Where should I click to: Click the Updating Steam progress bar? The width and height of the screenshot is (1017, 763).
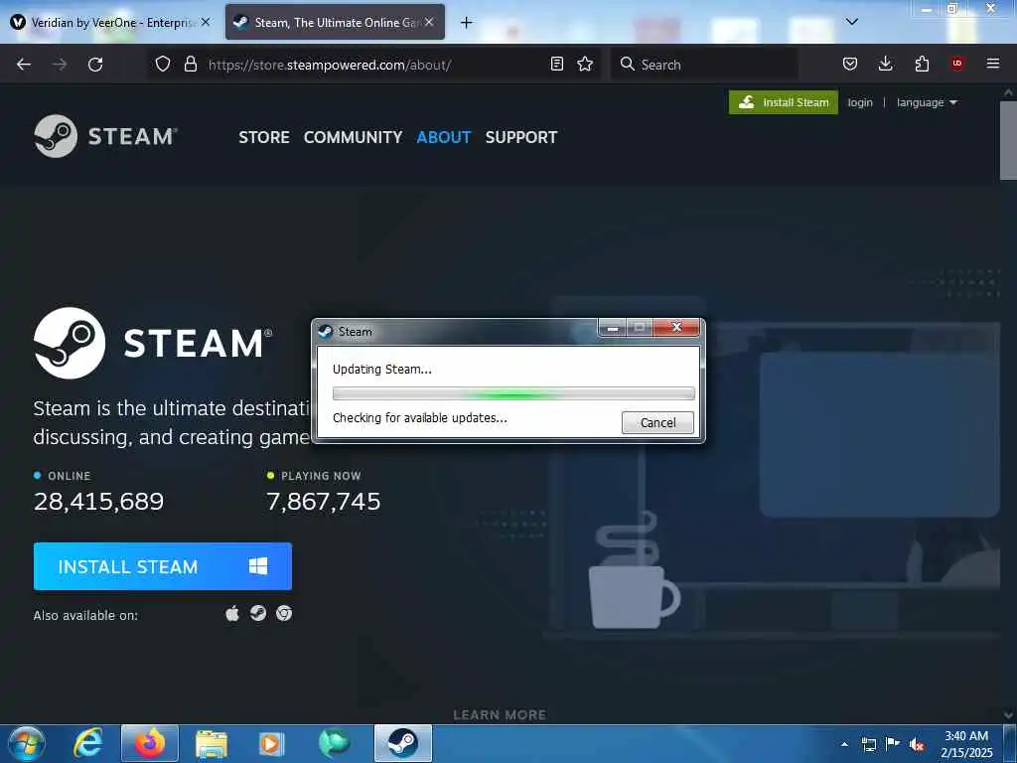point(513,393)
